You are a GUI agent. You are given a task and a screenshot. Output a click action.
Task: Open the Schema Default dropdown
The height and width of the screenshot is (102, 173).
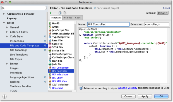163,13
